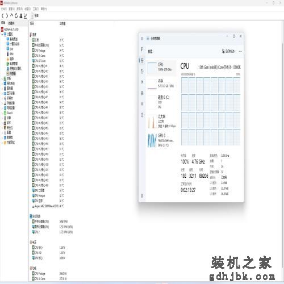Image resolution: width=284 pixels, height=284 pixels.
Task: Open the File menu in AIDA64
Action: click(4, 9)
